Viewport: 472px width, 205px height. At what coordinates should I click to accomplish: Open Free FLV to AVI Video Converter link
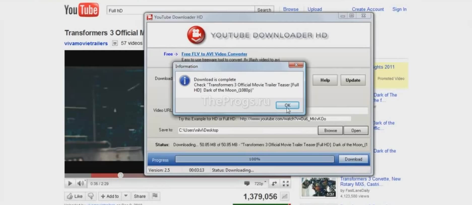coord(214,54)
